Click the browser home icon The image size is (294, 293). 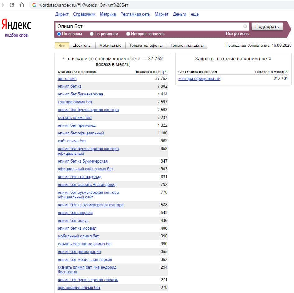coord(22,5)
